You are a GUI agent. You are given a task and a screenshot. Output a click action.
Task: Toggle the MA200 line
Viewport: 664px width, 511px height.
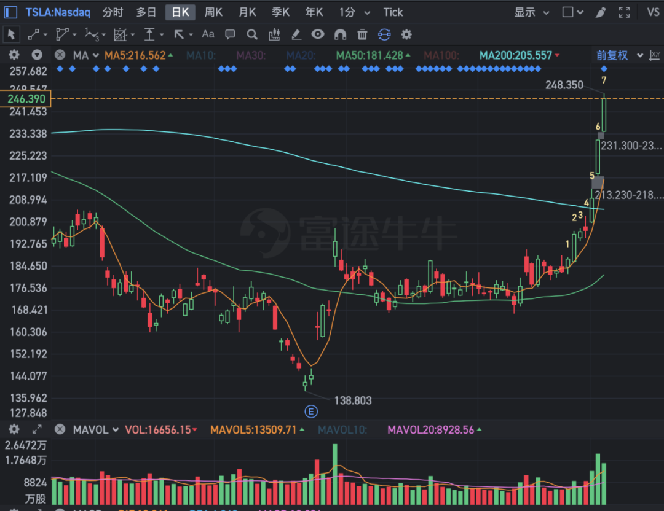click(x=519, y=55)
